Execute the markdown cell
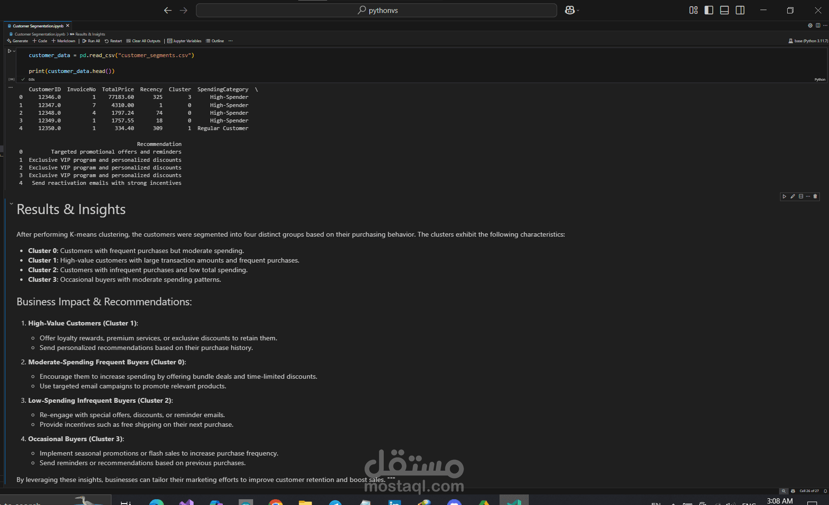 [x=784, y=196]
